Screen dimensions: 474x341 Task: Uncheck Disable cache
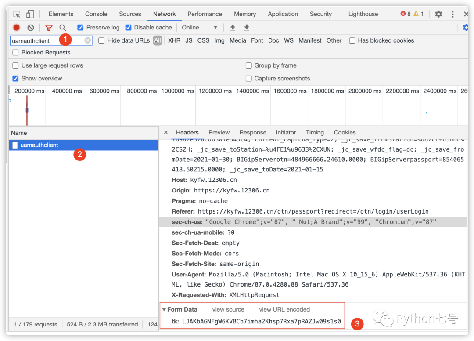(129, 28)
